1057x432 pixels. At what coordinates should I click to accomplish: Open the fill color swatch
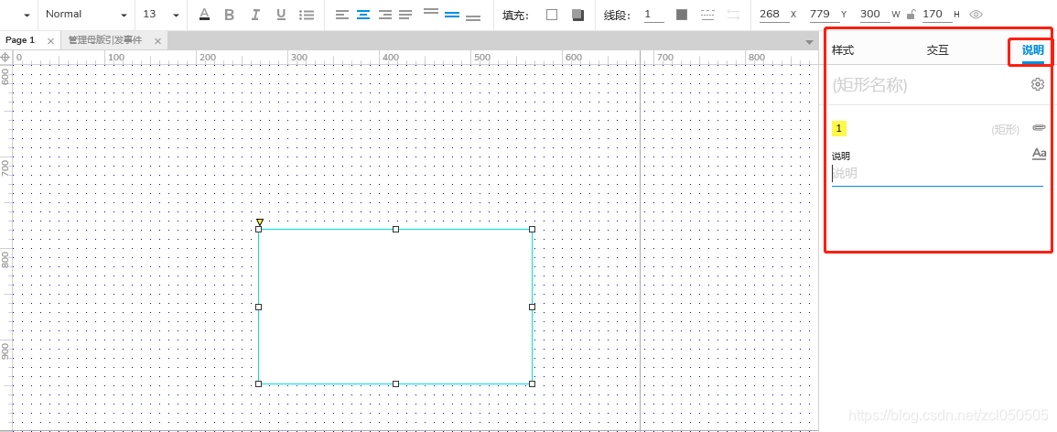click(552, 14)
